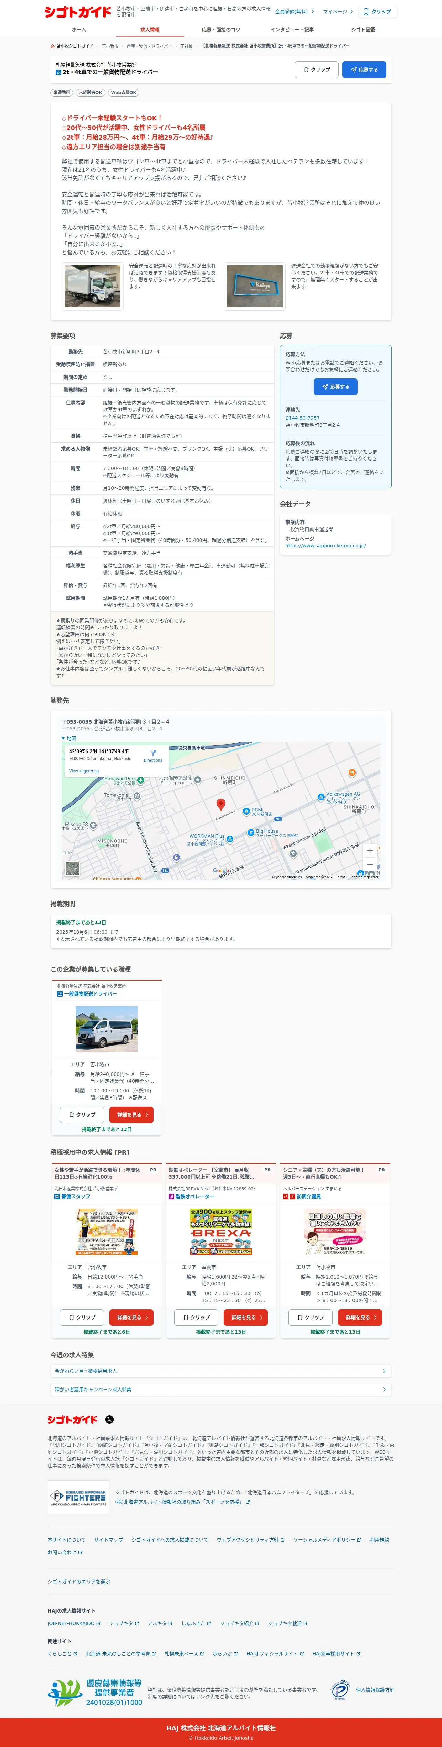The height and width of the screenshot is (1747, 442).
Task: Clip the 製鉄オペレーター PR job card
Action: (196, 1317)
